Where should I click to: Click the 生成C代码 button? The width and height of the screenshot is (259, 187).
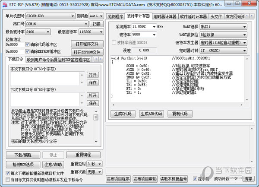(x=123, y=114)
